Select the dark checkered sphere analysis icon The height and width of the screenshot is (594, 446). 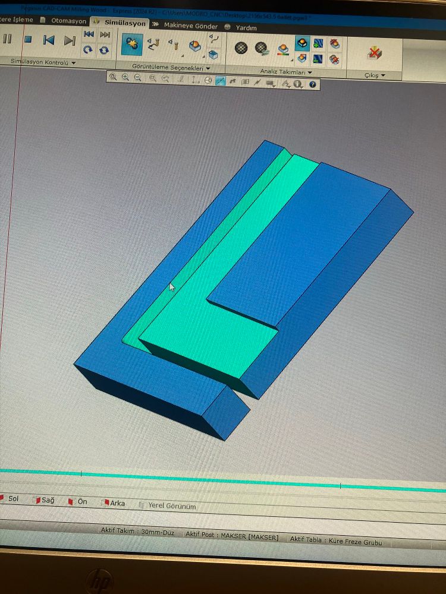point(241,48)
